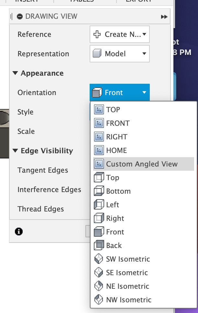The image size is (198, 313).
Task: Select the HOME view icon in the list
Action: pos(99,150)
